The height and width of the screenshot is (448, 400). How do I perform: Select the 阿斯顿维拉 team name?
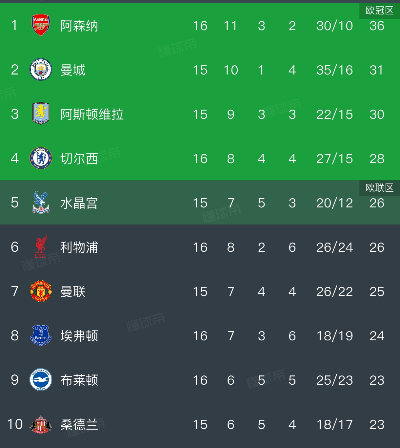point(92,115)
